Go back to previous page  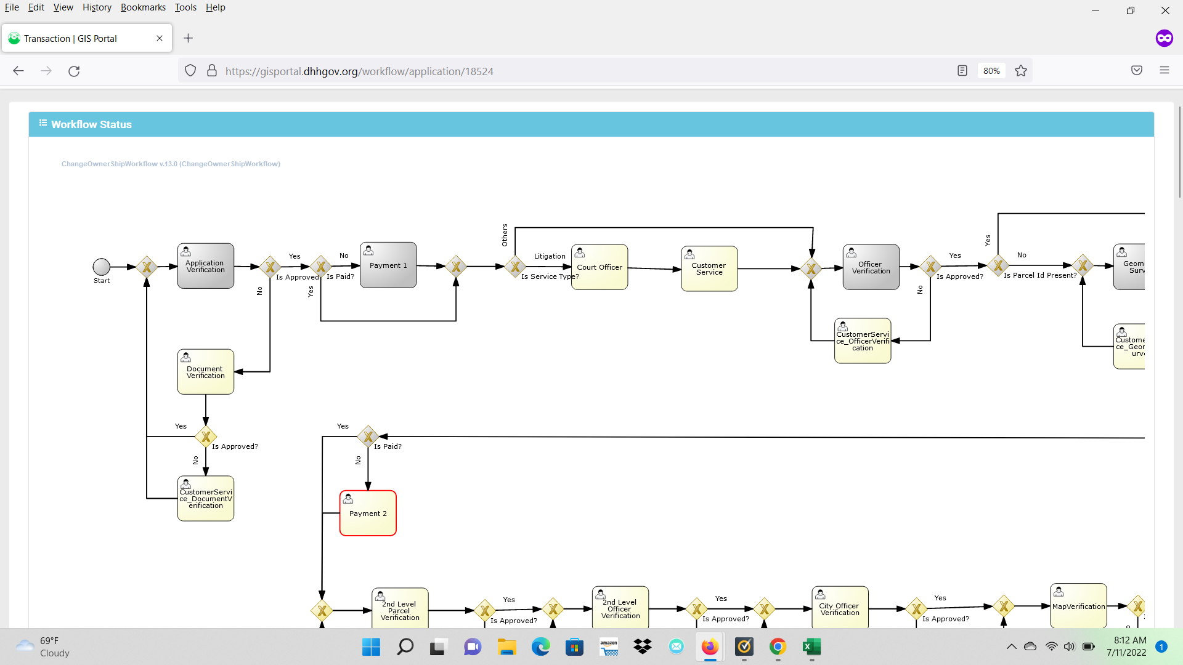tap(18, 71)
